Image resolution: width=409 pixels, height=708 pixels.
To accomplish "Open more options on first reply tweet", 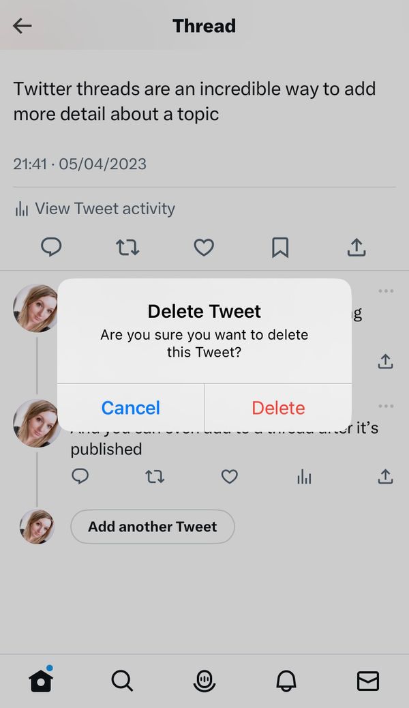I will (x=386, y=291).
